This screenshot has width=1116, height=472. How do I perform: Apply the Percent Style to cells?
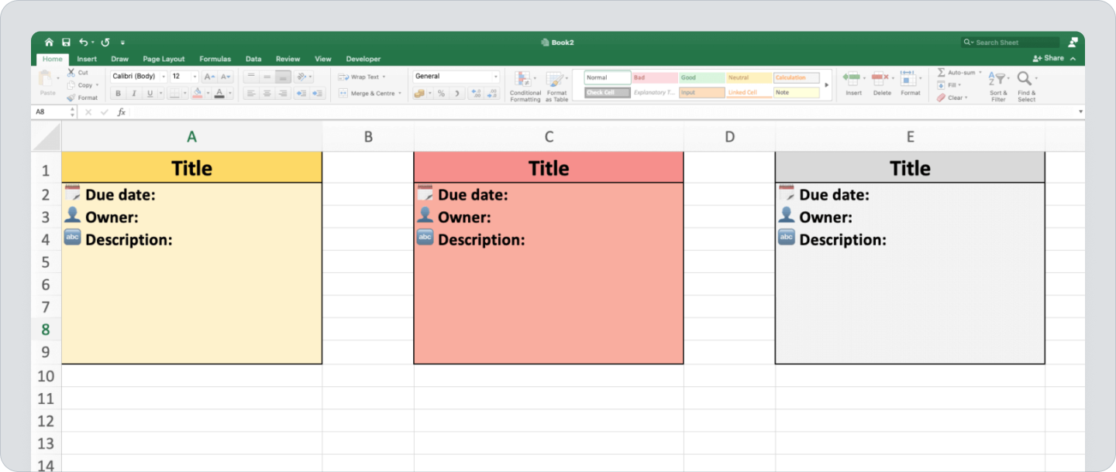click(x=441, y=94)
